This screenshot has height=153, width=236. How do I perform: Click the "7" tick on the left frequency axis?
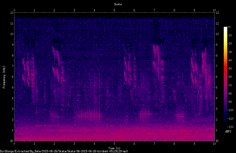13,66
